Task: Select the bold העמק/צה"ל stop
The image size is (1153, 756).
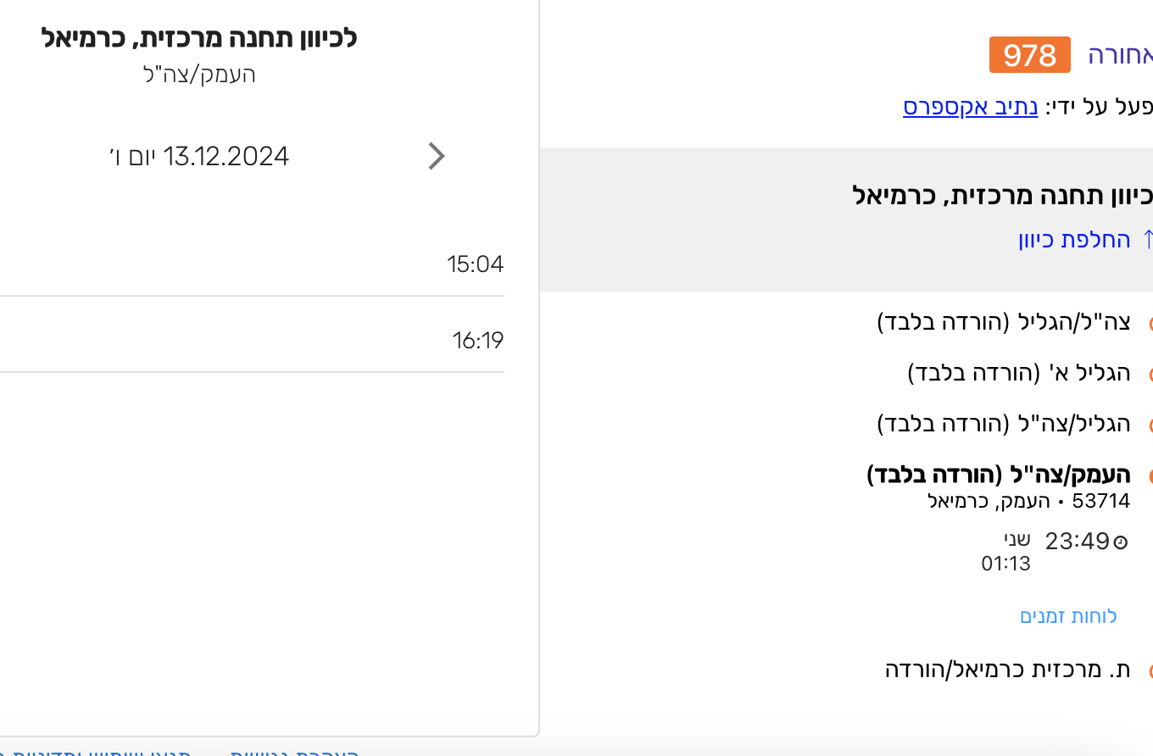Action: click(x=998, y=475)
